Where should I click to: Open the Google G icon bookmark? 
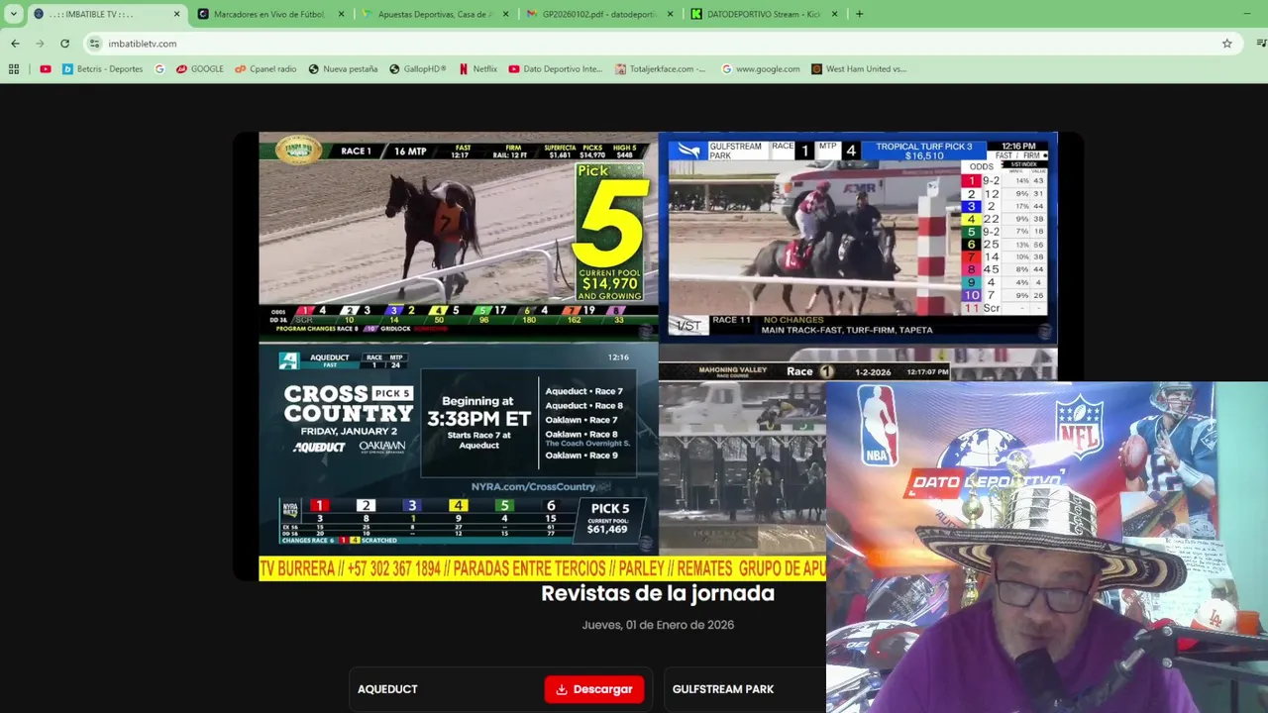pos(159,69)
